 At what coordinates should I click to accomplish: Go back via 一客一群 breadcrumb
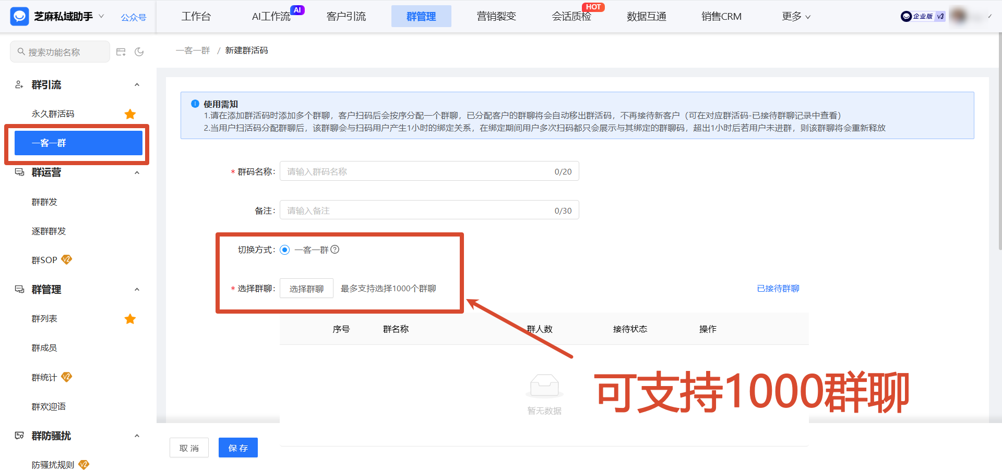(x=193, y=51)
